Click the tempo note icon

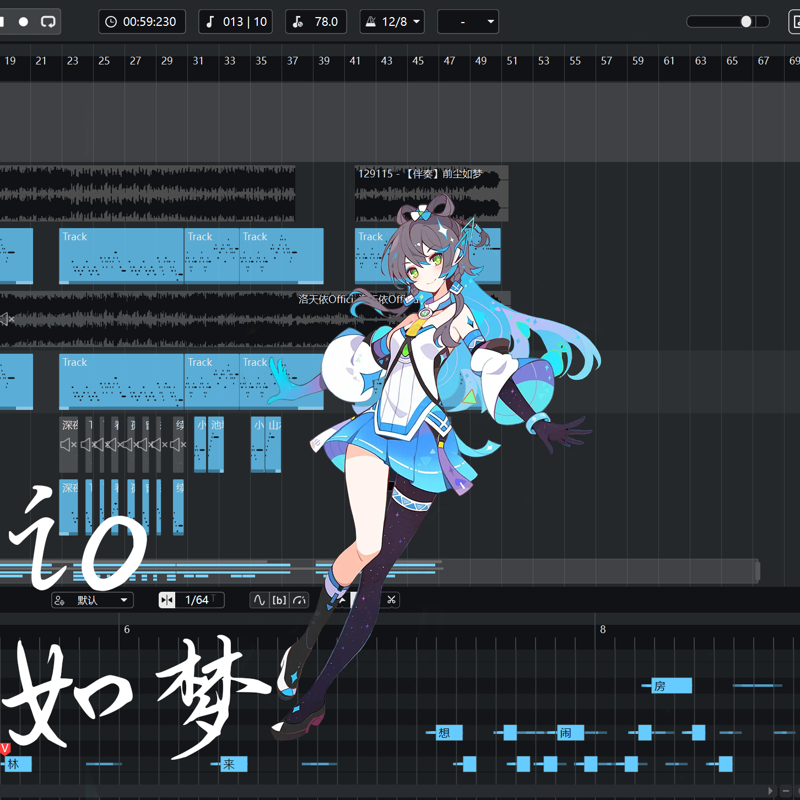(x=298, y=21)
